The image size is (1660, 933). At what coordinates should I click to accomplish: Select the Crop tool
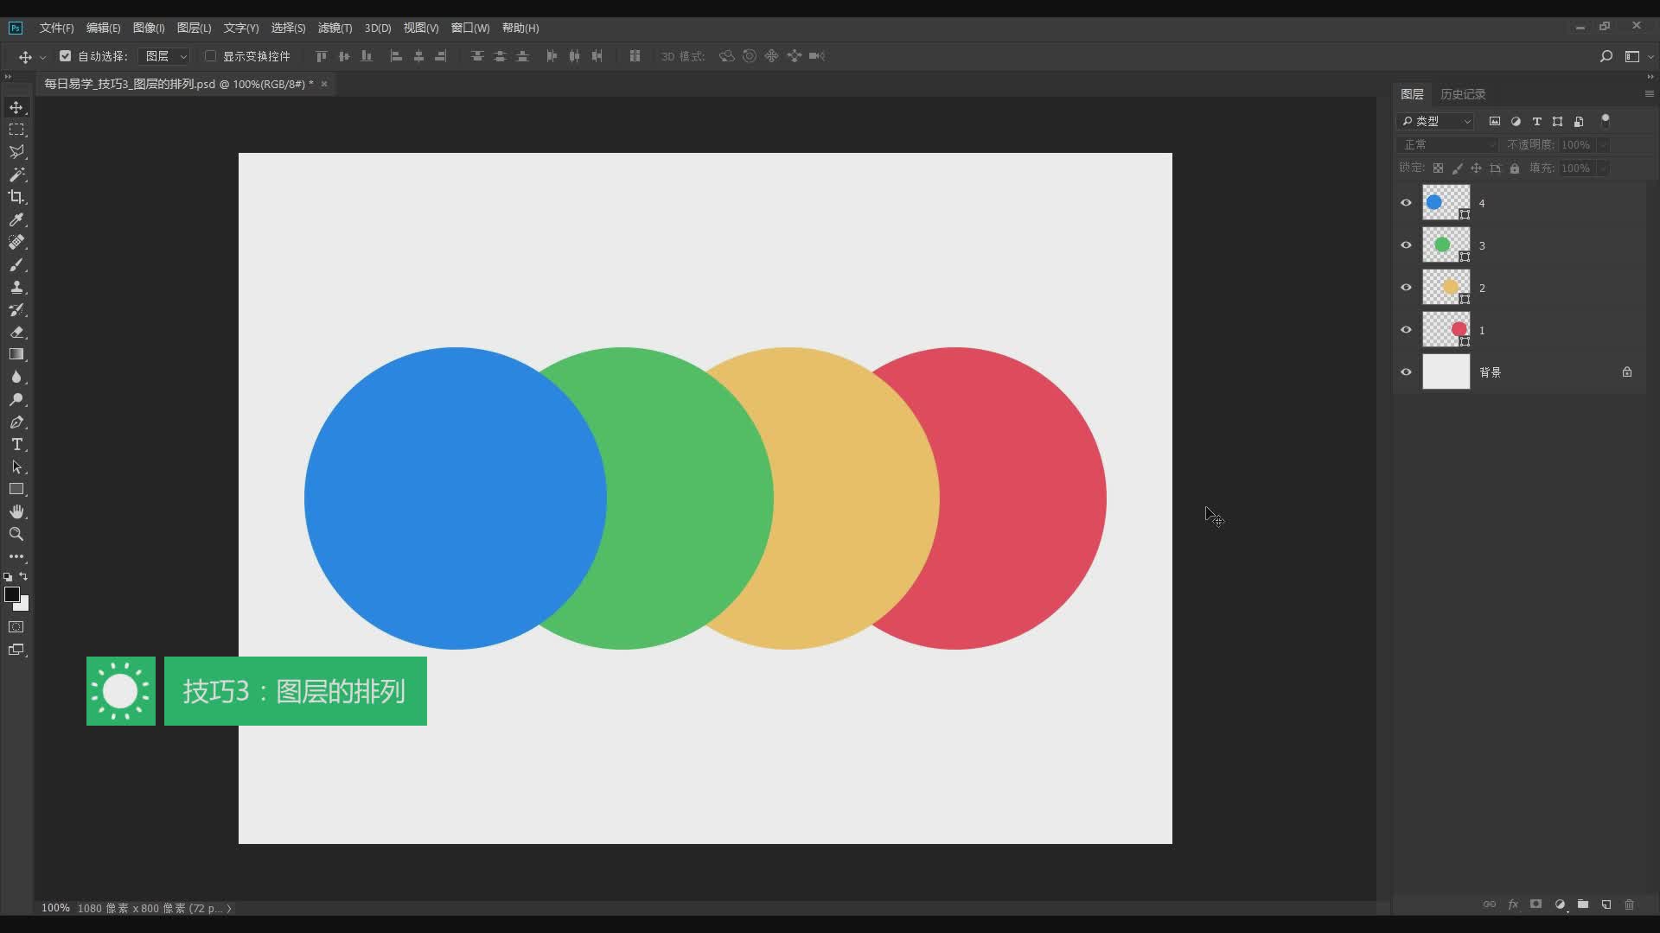16,197
